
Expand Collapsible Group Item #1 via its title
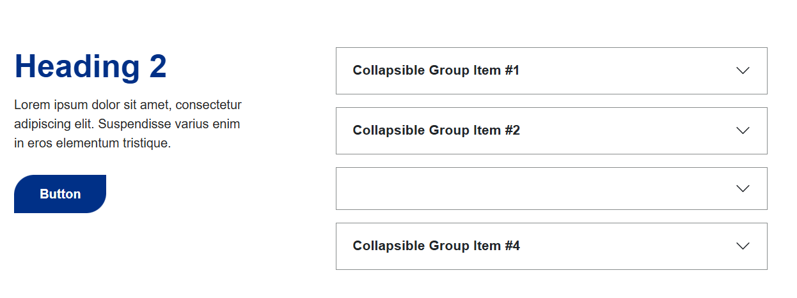(x=436, y=71)
